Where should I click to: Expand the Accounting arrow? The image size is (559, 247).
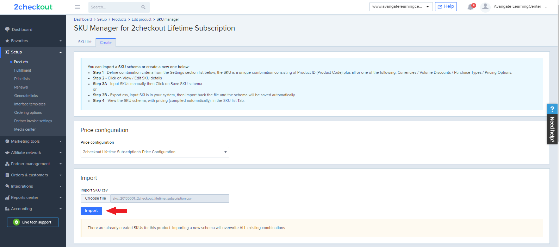(x=61, y=209)
